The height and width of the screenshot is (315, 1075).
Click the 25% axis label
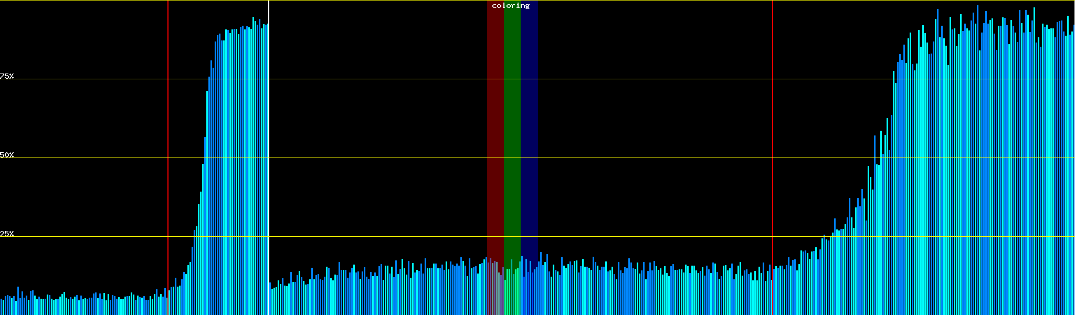tap(7, 234)
